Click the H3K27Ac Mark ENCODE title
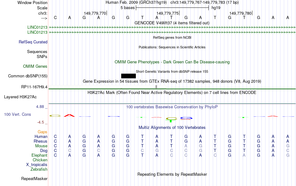 pos(172,92)
